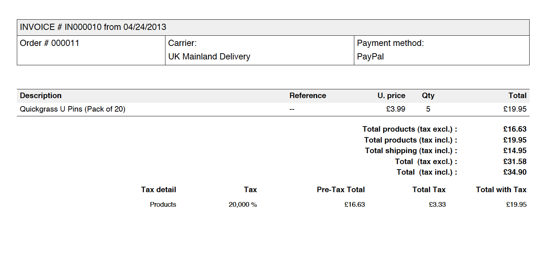The image size is (549, 260).
Task: Click the Total products (tax excl.) amount £16.63
Action: pos(515,129)
